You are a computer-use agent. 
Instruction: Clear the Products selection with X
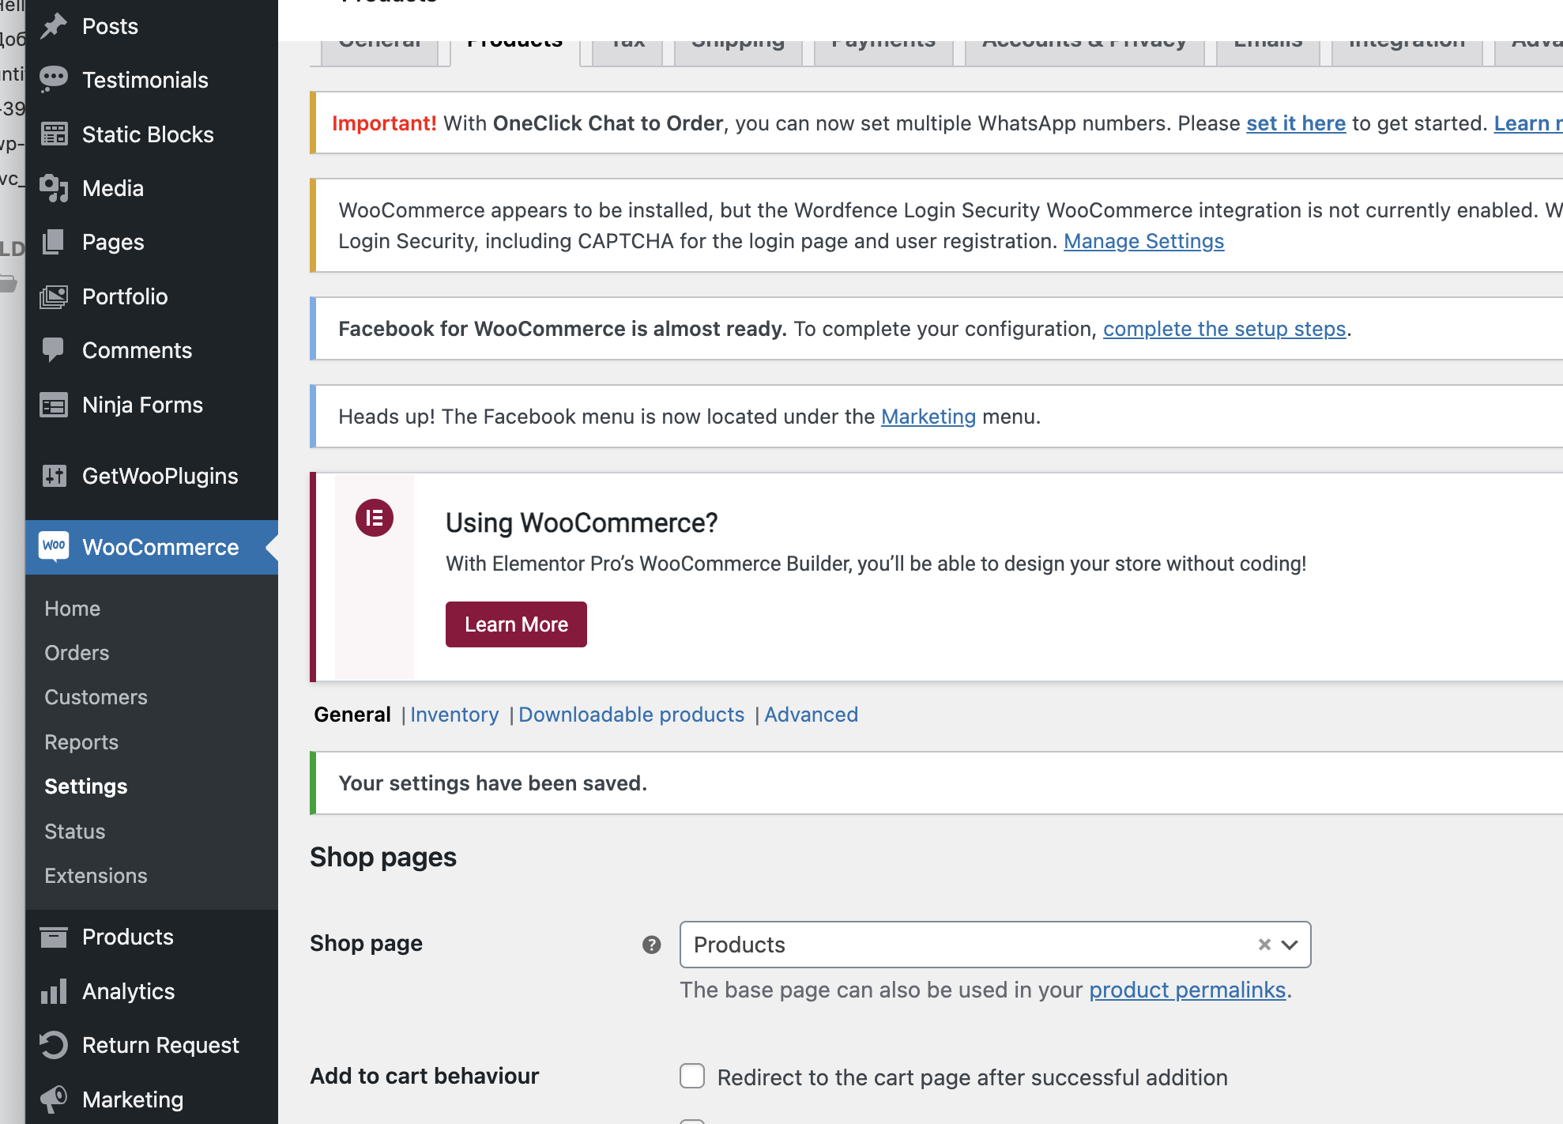tap(1264, 945)
